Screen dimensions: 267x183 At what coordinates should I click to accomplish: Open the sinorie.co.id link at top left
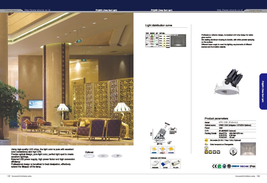pyautogui.click(x=37, y=10)
